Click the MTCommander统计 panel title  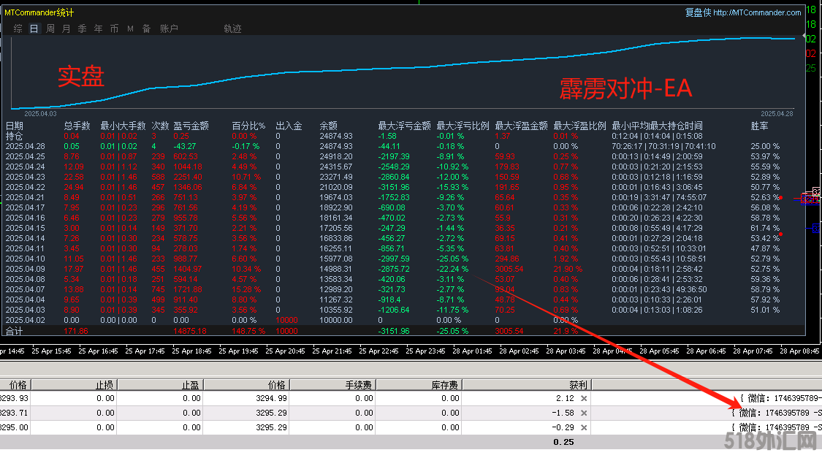click(x=39, y=12)
